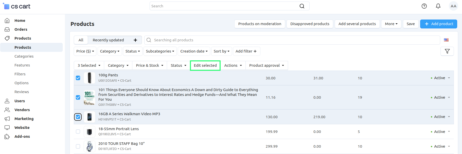Open the Price & Stock bulk dropdown

(x=150, y=65)
